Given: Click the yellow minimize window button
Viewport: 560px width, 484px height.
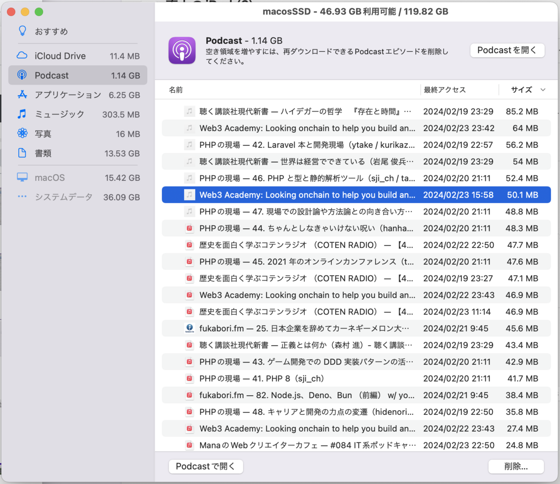Looking at the screenshot, I should click(25, 12).
